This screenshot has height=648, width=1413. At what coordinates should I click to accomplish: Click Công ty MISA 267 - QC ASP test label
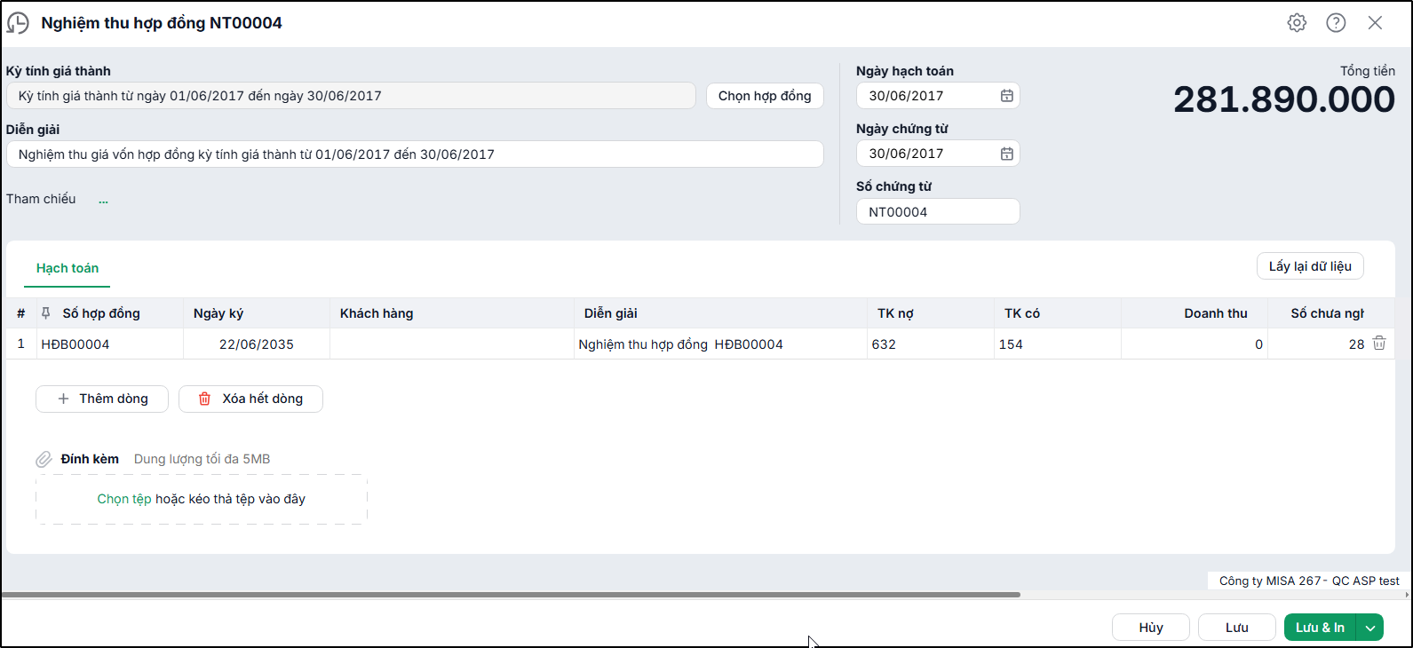point(1309,581)
